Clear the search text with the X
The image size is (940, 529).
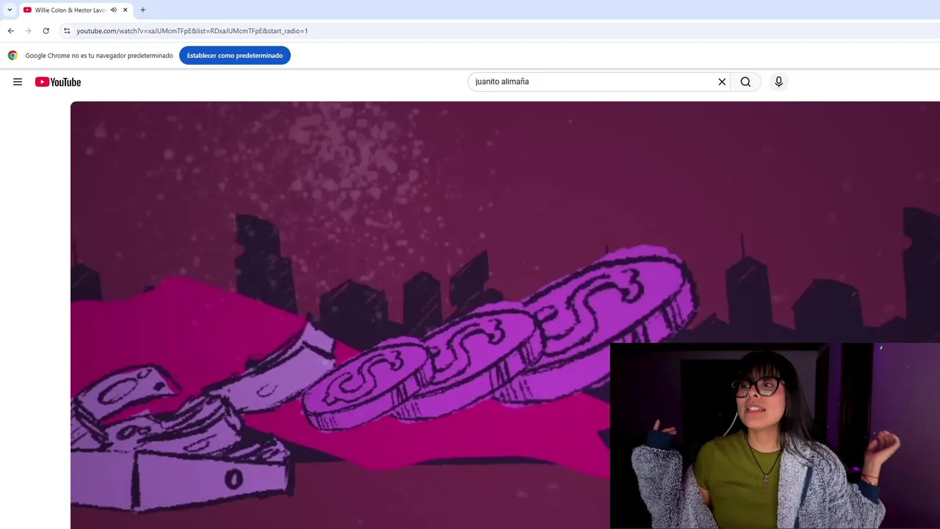(722, 82)
